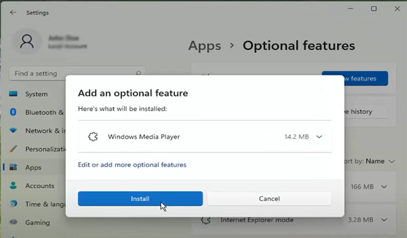Open Edit or add more optional features link
This screenshot has height=238, width=407.
pos(132,165)
